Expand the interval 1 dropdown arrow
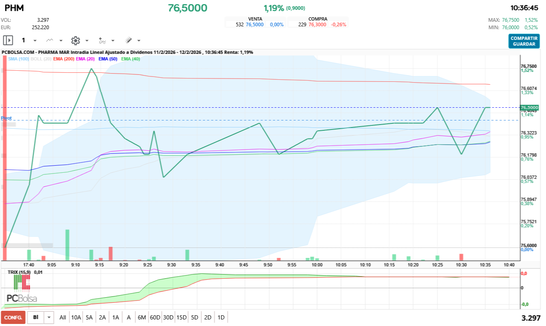Image resolution: width=546 pixels, height=326 pixels. point(35,41)
